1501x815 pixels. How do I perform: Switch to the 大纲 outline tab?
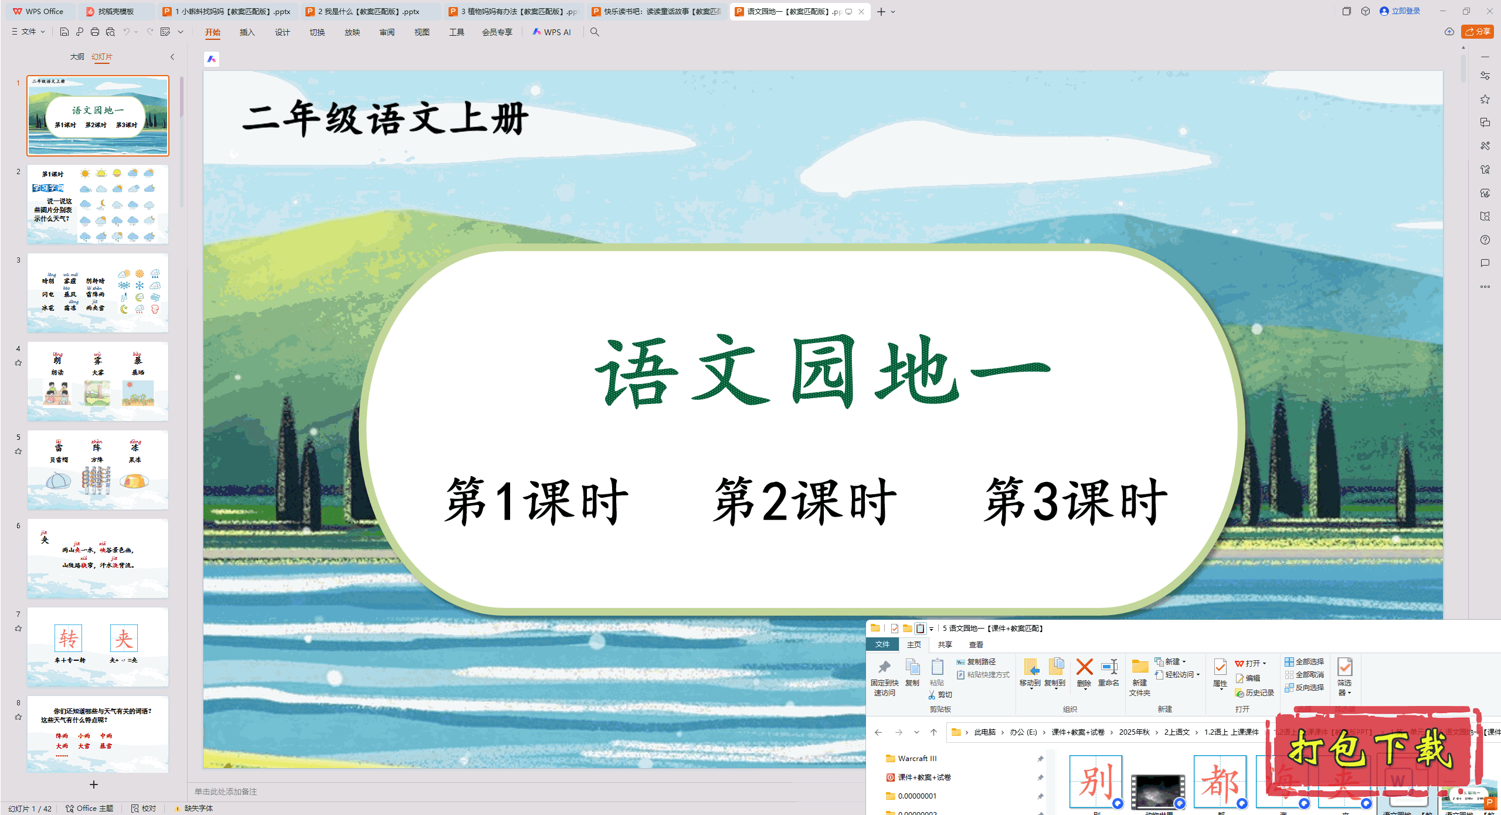pos(77,57)
